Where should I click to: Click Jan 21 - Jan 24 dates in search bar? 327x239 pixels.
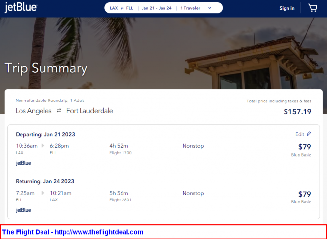(156, 8)
